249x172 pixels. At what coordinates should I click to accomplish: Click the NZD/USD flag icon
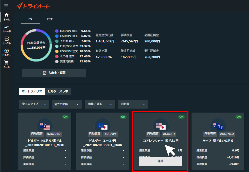[45, 126]
